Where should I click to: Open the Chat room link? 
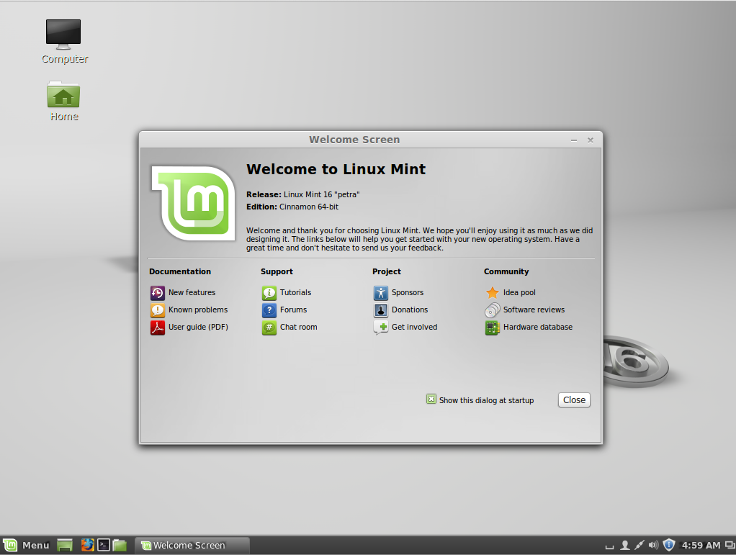click(299, 327)
